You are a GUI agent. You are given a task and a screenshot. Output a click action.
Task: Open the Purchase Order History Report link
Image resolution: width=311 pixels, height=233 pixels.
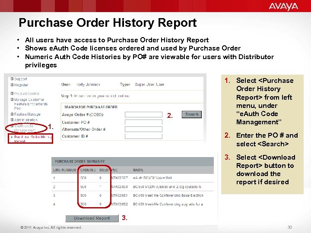33,139
